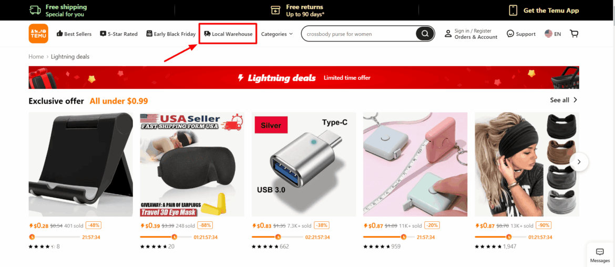Open 5-Star Rated link
The image size is (615, 267).
[119, 34]
